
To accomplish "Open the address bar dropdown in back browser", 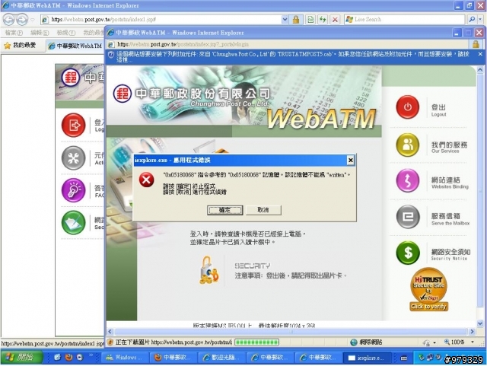I will click(285, 20).
